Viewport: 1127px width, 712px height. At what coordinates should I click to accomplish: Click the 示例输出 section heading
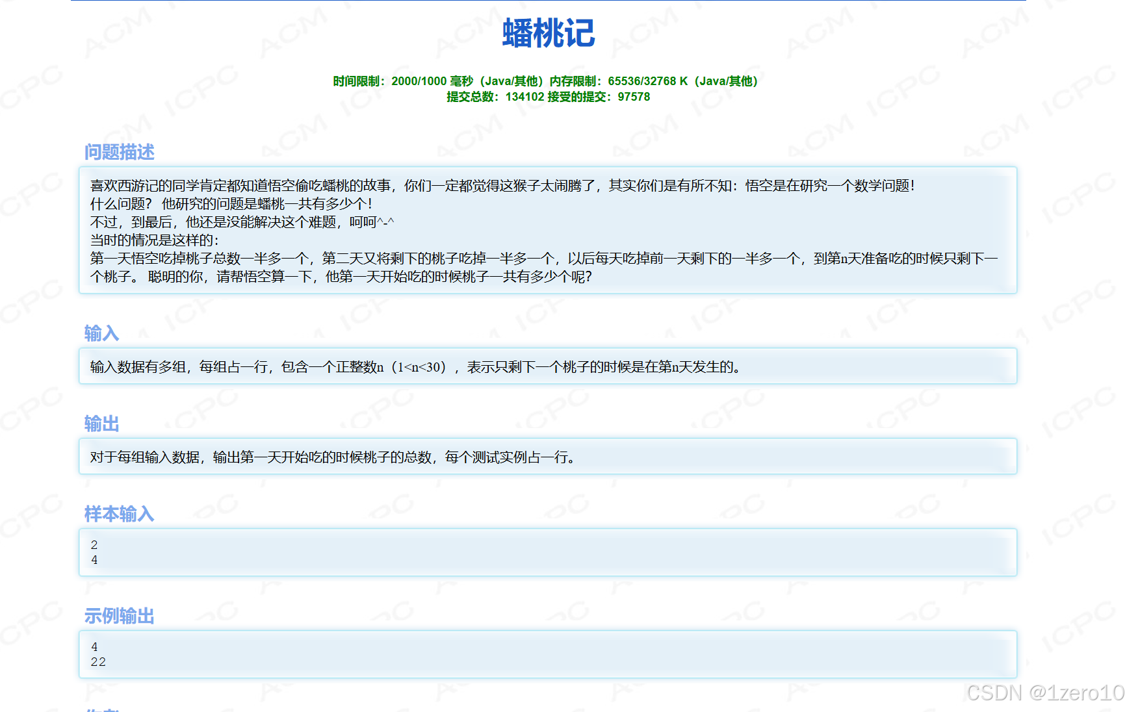tap(119, 616)
